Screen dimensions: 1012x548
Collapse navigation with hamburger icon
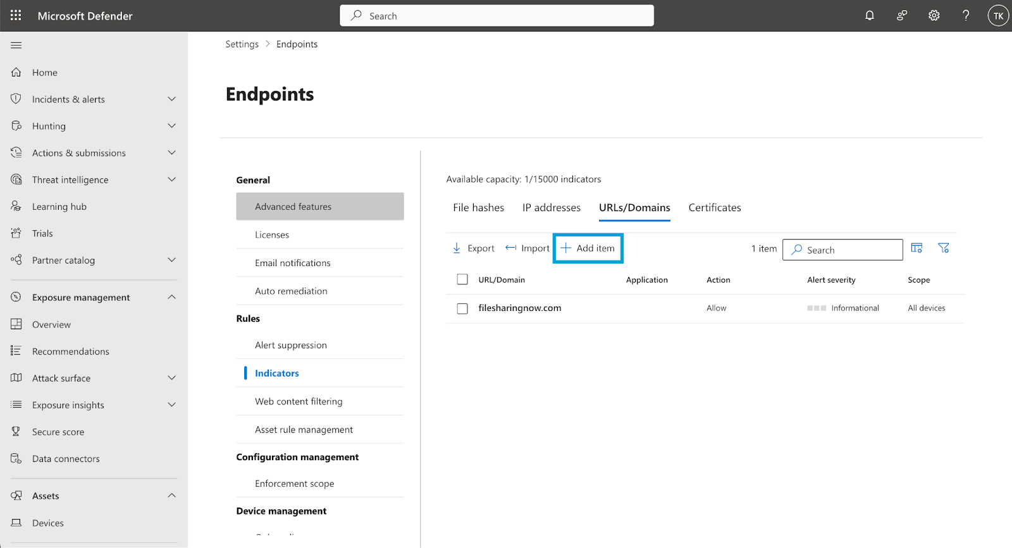pyautogui.click(x=16, y=45)
